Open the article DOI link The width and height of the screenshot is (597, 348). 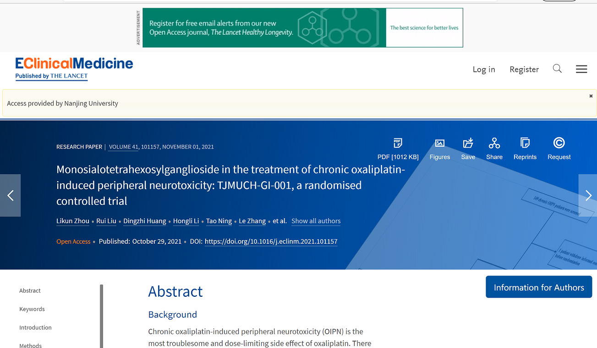tap(271, 241)
